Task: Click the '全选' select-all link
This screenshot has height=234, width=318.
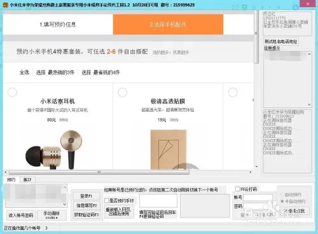Action: [x=24, y=72]
